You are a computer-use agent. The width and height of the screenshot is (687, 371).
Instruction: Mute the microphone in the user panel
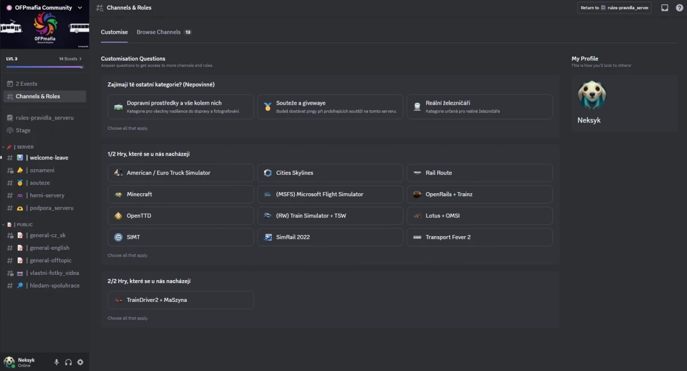coord(57,362)
